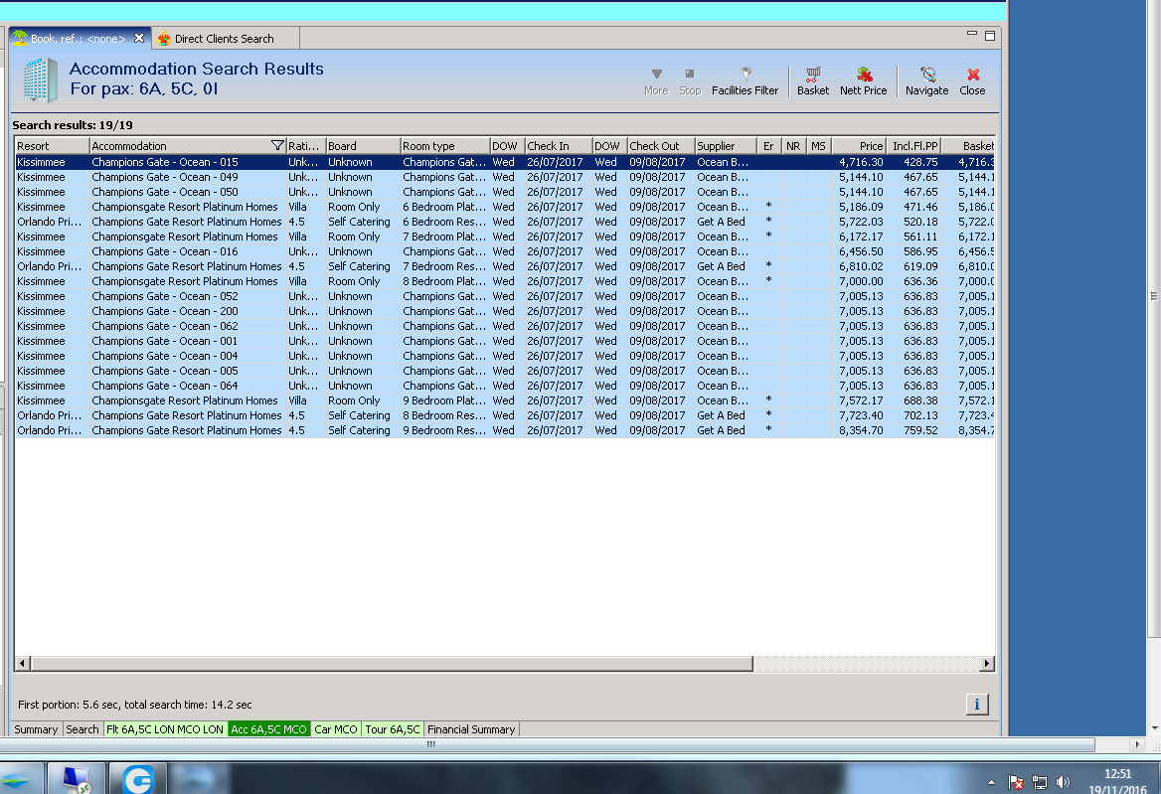This screenshot has height=794, width=1161.
Task: Sort by Supplier column header
Action: coord(726,146)
